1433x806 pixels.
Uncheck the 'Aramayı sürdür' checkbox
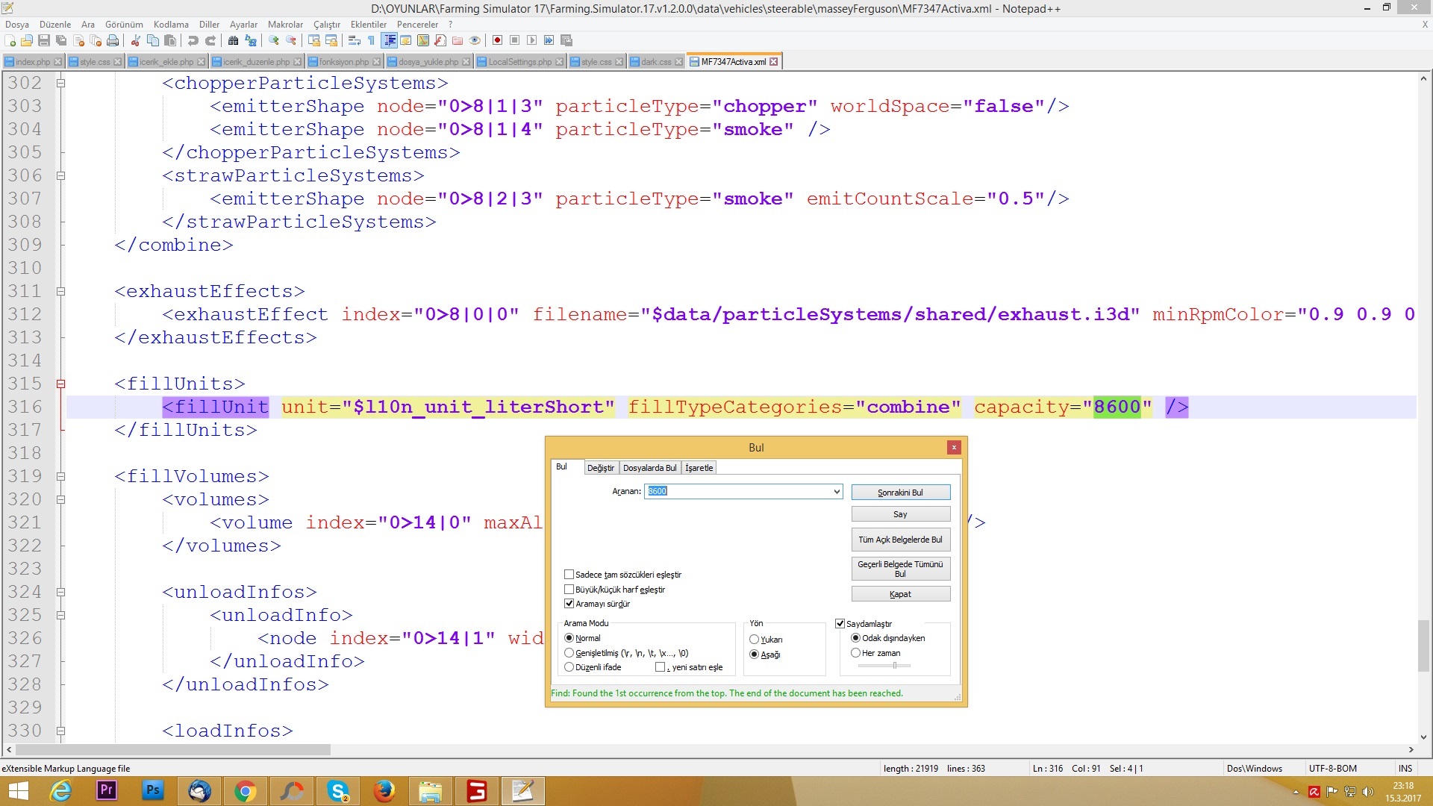click(x=569, y=604)
